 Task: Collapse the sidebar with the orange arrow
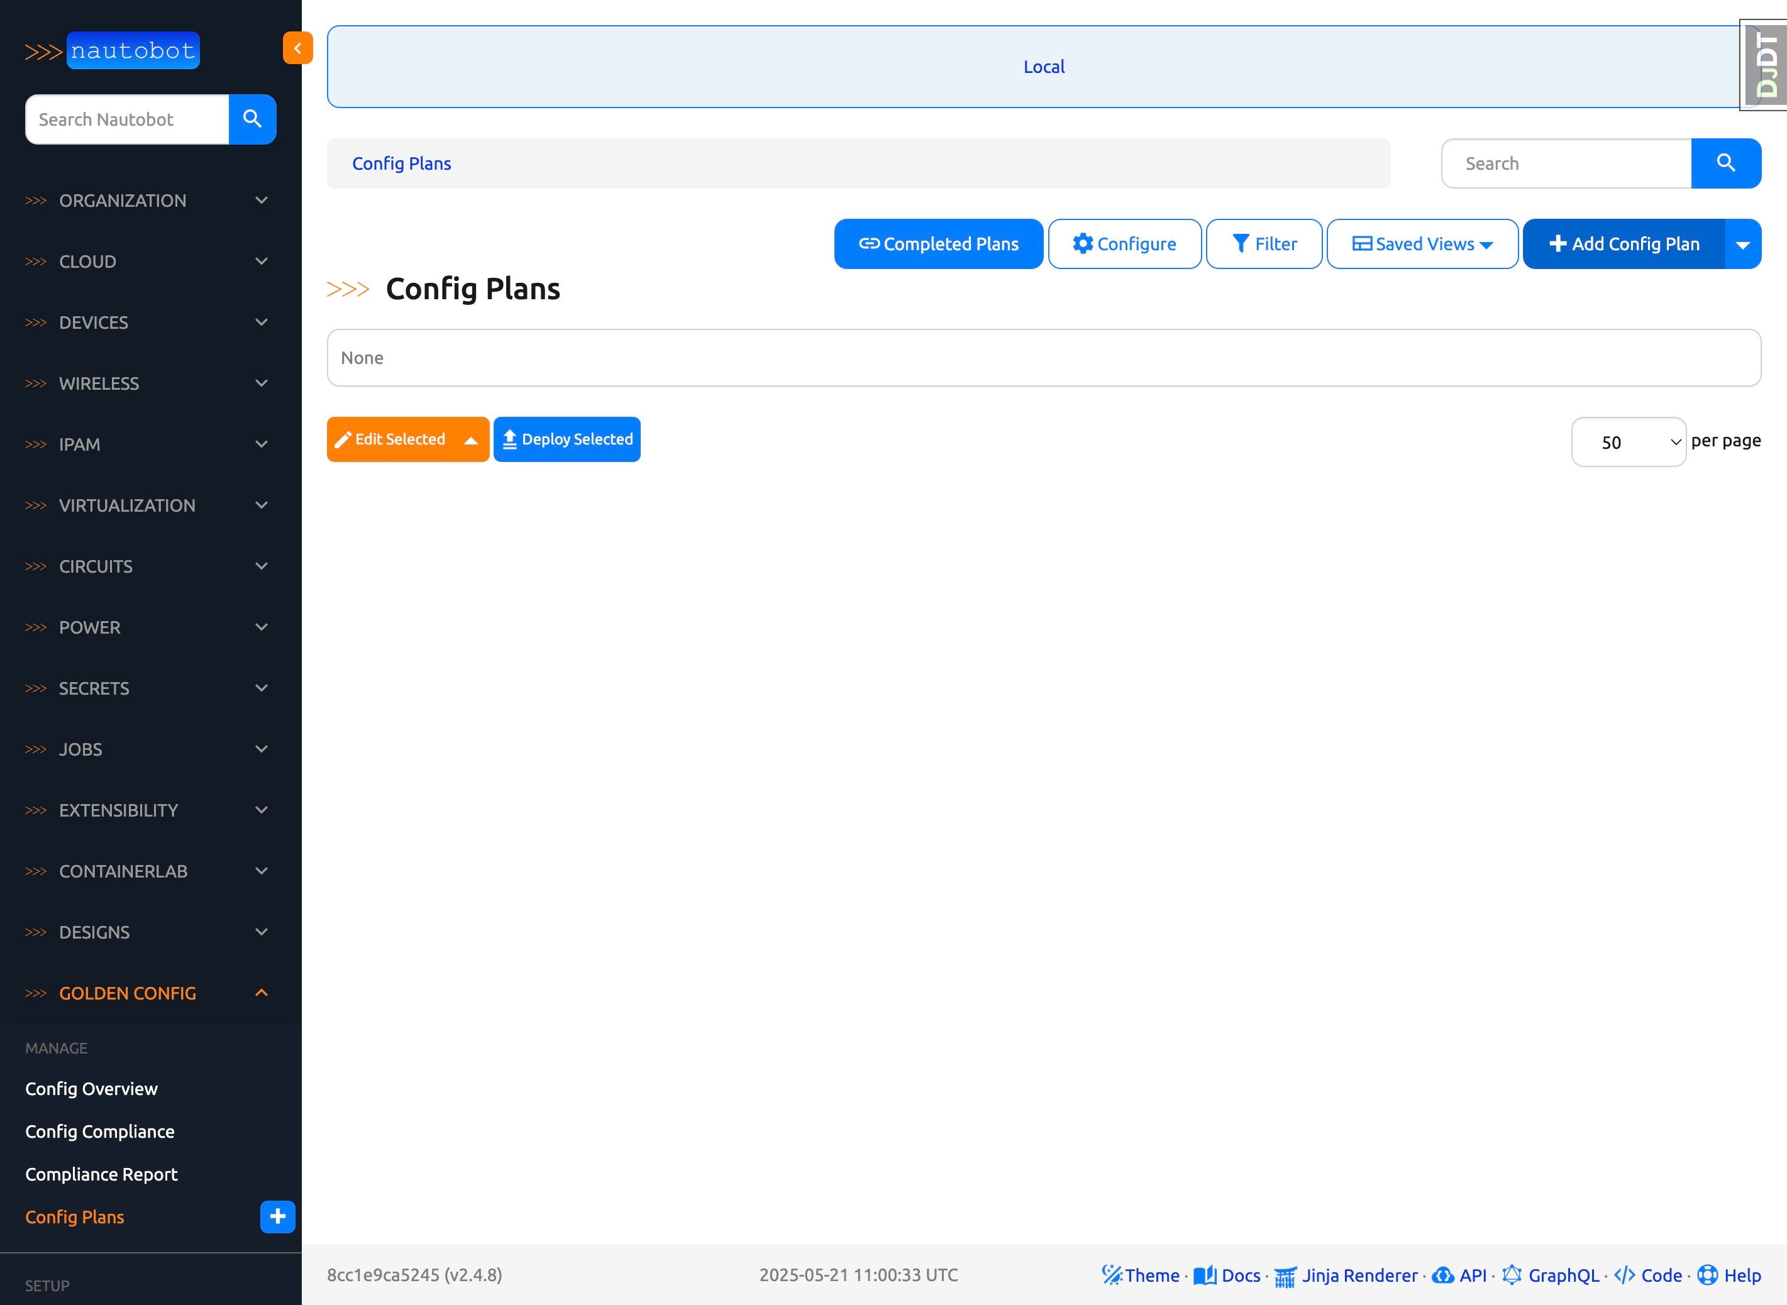(x=298, y=48)
